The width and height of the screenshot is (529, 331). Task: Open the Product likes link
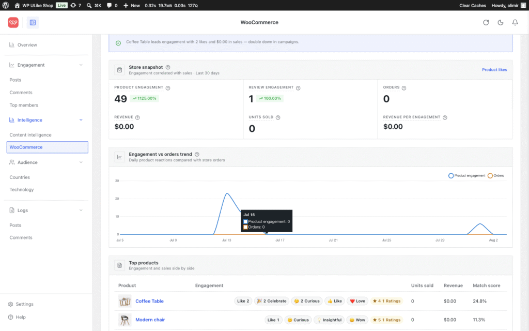[494, 70]
